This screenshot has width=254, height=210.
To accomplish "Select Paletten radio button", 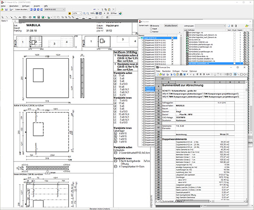I will (x=151, y=31).
